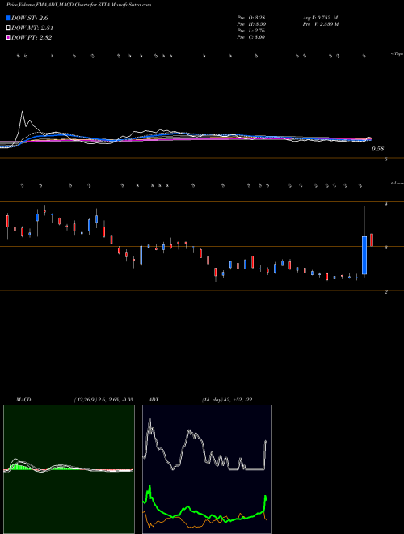Click the price axis label 4
This screenshot has height=534, width=404.
(386, 204)
